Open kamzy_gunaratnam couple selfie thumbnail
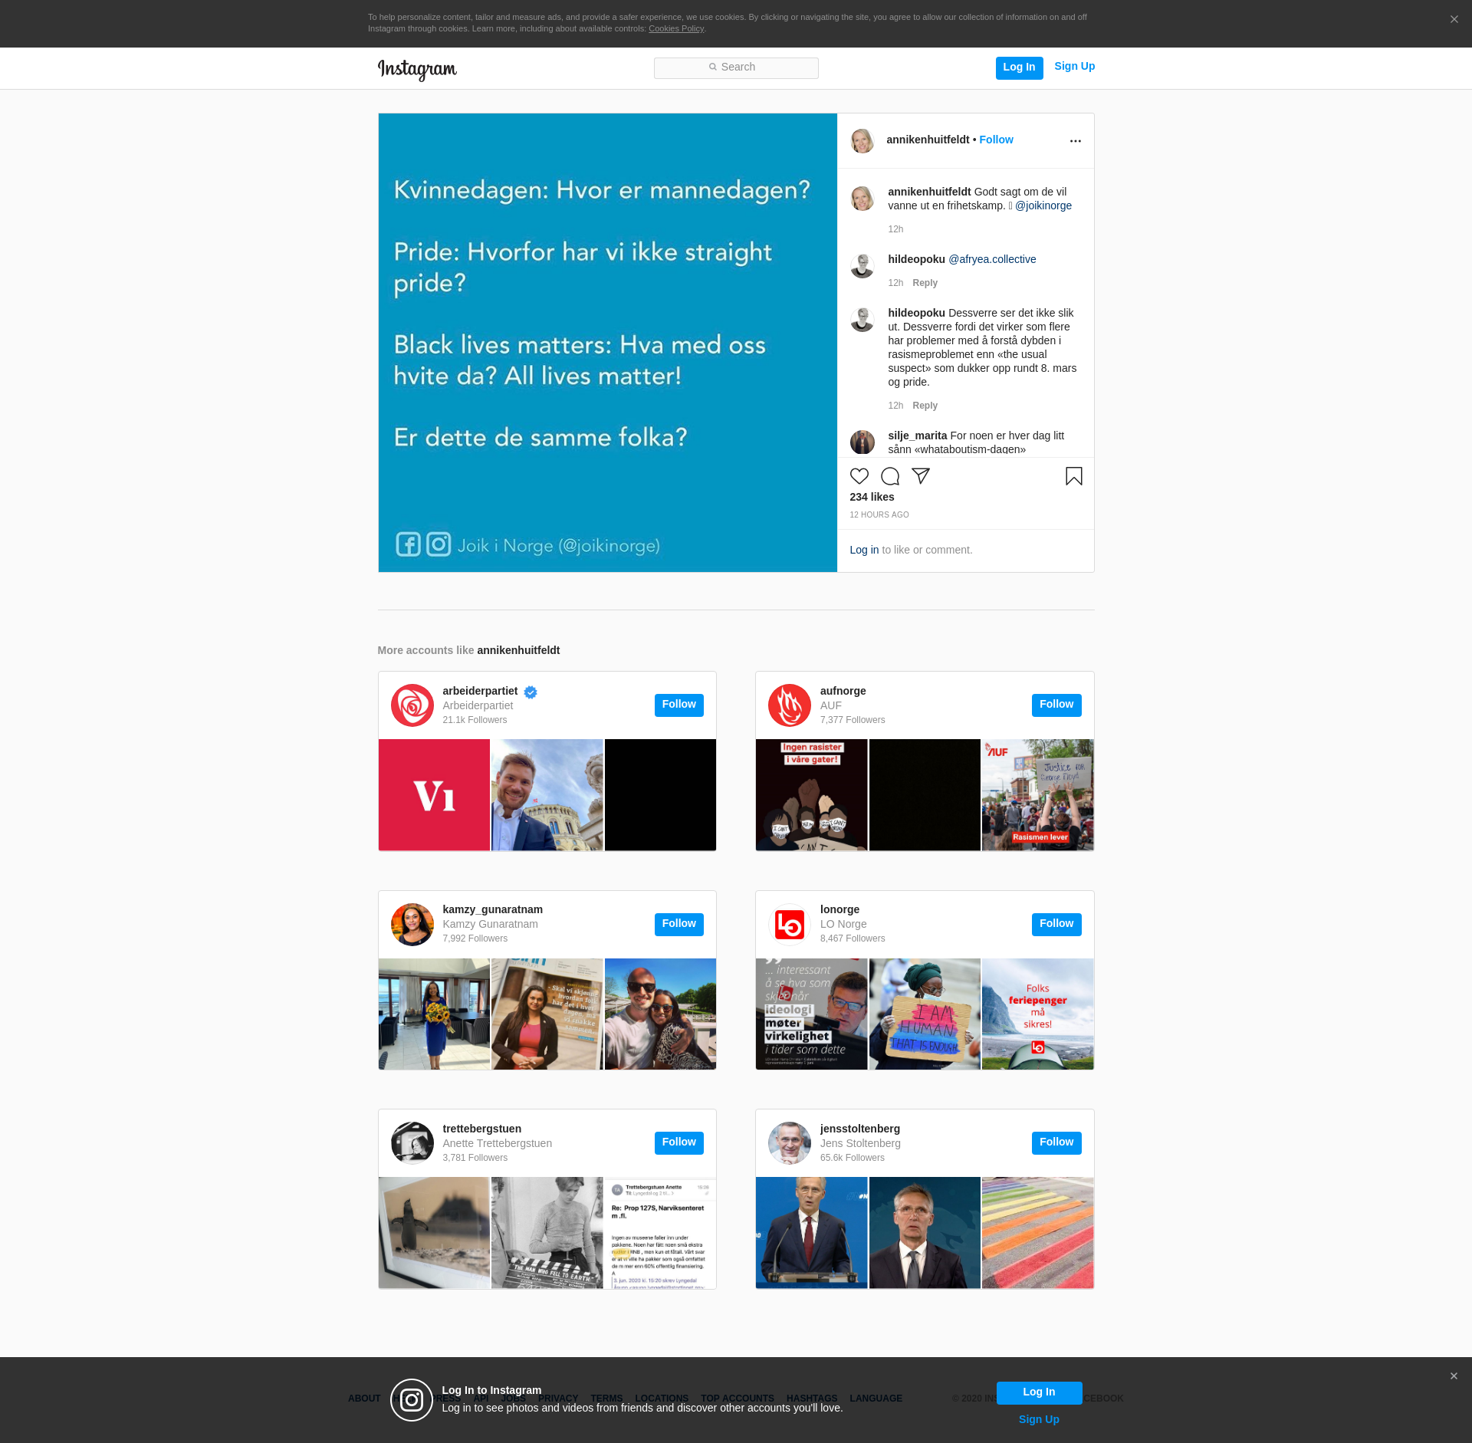Screen dimensions: 1472x1443 pyautogui.click(x=660, y=1014)
